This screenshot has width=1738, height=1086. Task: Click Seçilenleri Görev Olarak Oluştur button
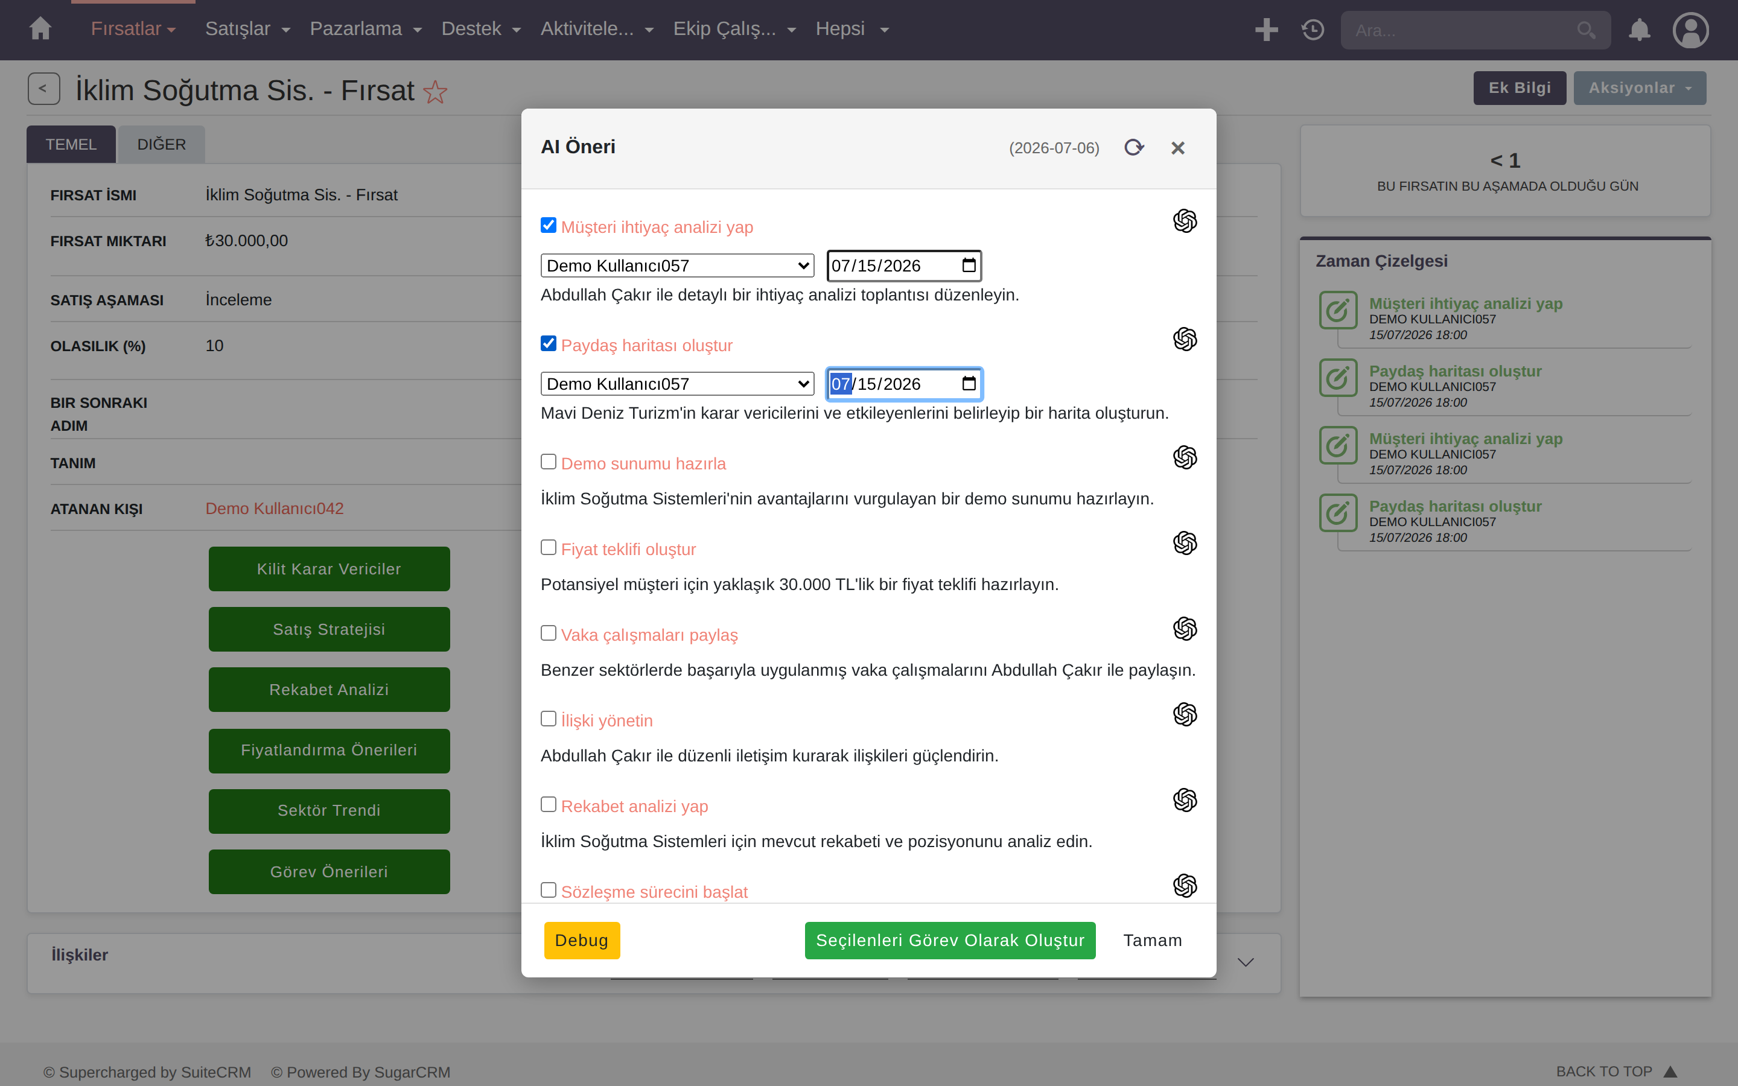[950, 940]
